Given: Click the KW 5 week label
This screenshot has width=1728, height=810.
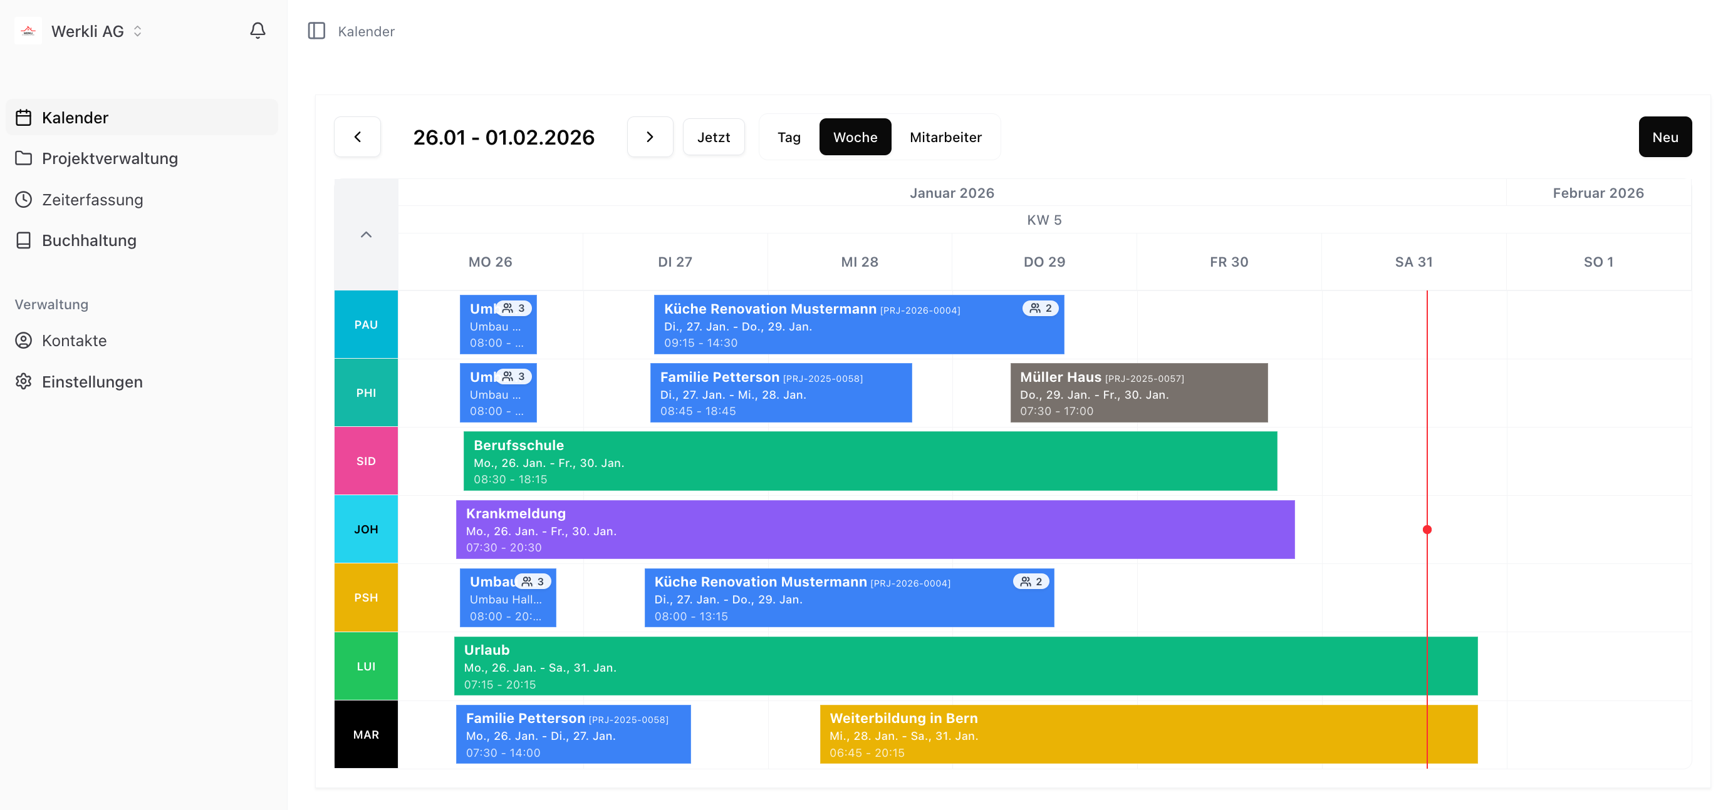Looking at the screenshot, I should pyautogui.click(x=1044, y=220).
